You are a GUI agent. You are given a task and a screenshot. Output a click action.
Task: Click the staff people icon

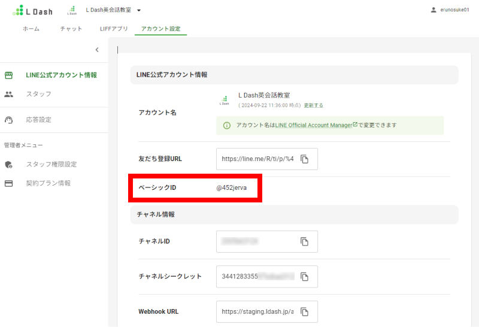(8, 94)
